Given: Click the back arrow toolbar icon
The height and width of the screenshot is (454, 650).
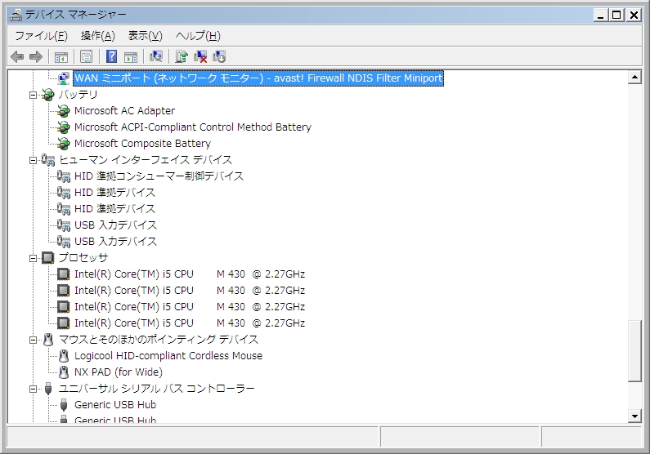Looking at the screenshot, I should [16, 56].
